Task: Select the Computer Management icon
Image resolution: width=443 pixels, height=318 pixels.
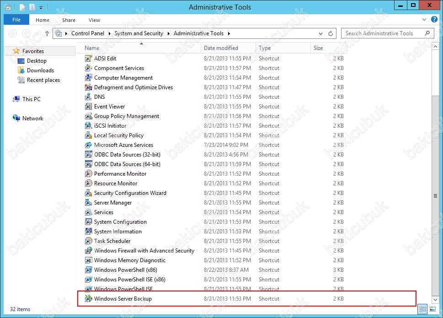Action: [88, 78]
